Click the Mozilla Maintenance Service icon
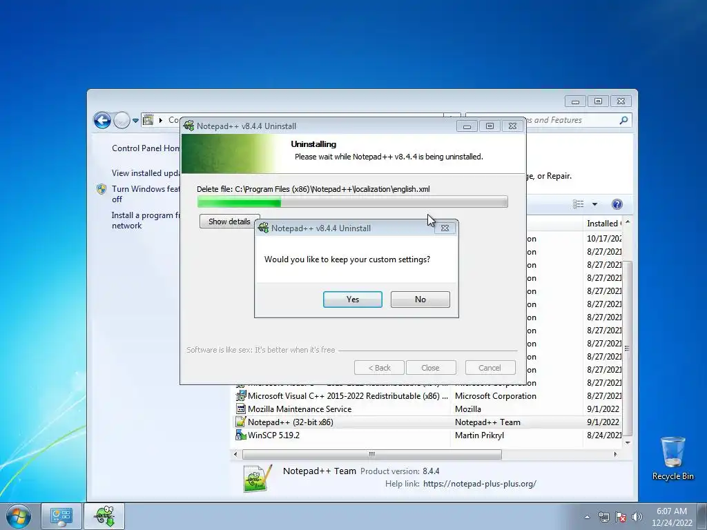The height and width of the screenshot is (530, 707). [241, 409]
